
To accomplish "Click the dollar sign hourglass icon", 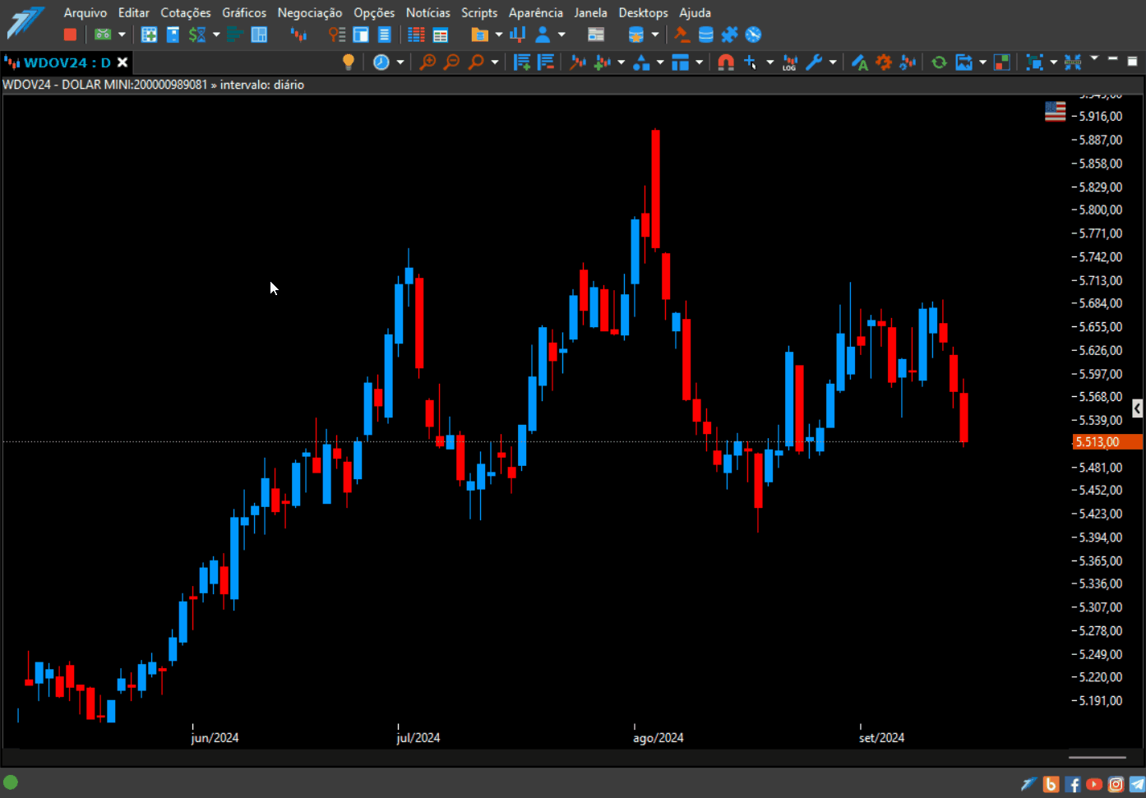I will (x=197, y=35).
